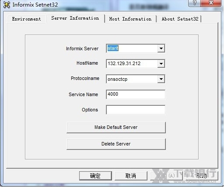Expand the HostName dropdown arrow
The width and height of the screenshot is (224, 187).
(161, 63)
